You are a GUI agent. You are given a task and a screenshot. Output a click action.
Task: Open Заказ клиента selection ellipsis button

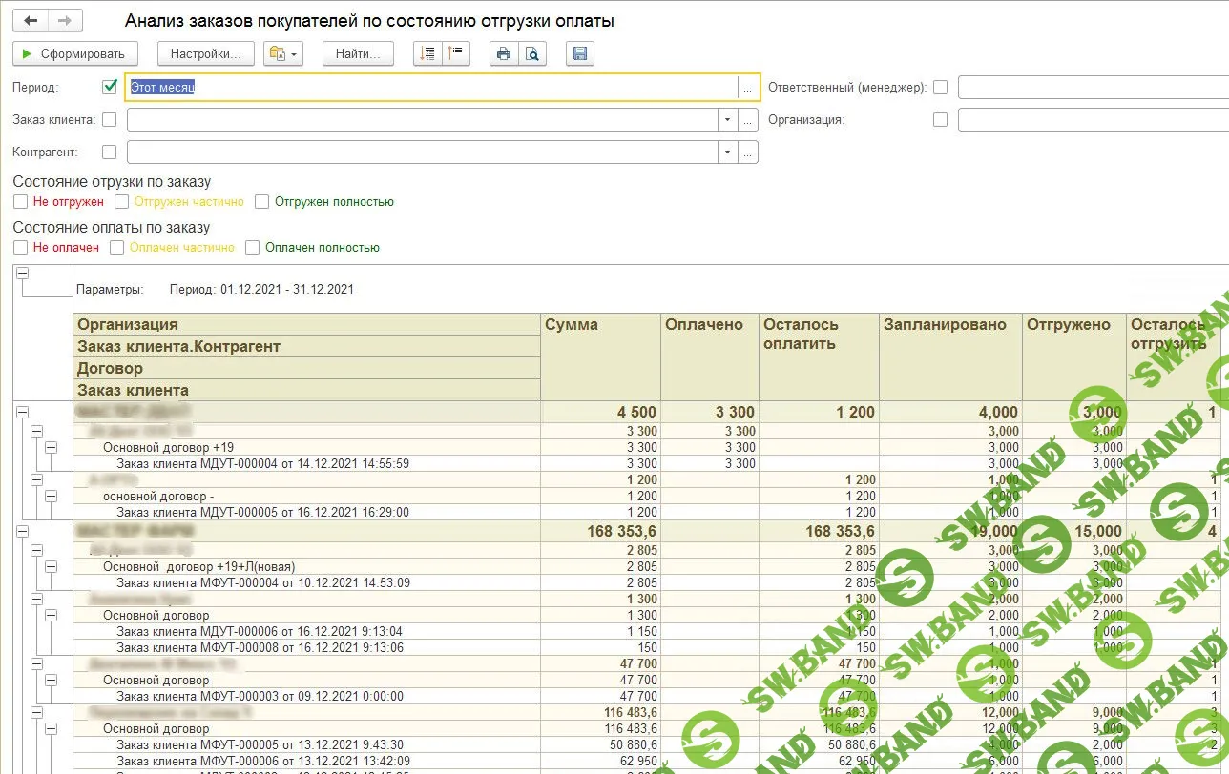click(748, 120)
